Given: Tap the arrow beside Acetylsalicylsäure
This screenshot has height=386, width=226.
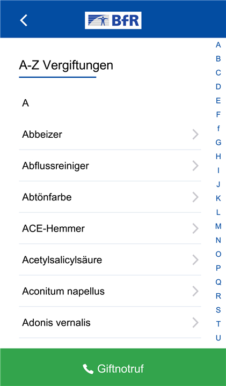Looking at the screenshot, I should (195, 260).
